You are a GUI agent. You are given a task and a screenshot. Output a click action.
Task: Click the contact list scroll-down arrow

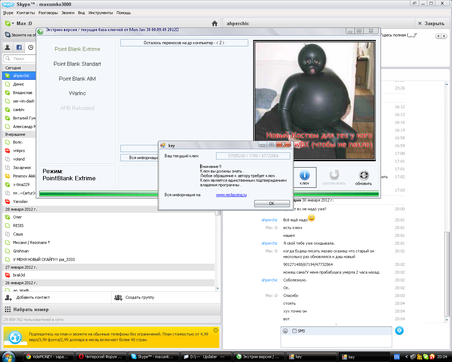click(x=218, y=288)
